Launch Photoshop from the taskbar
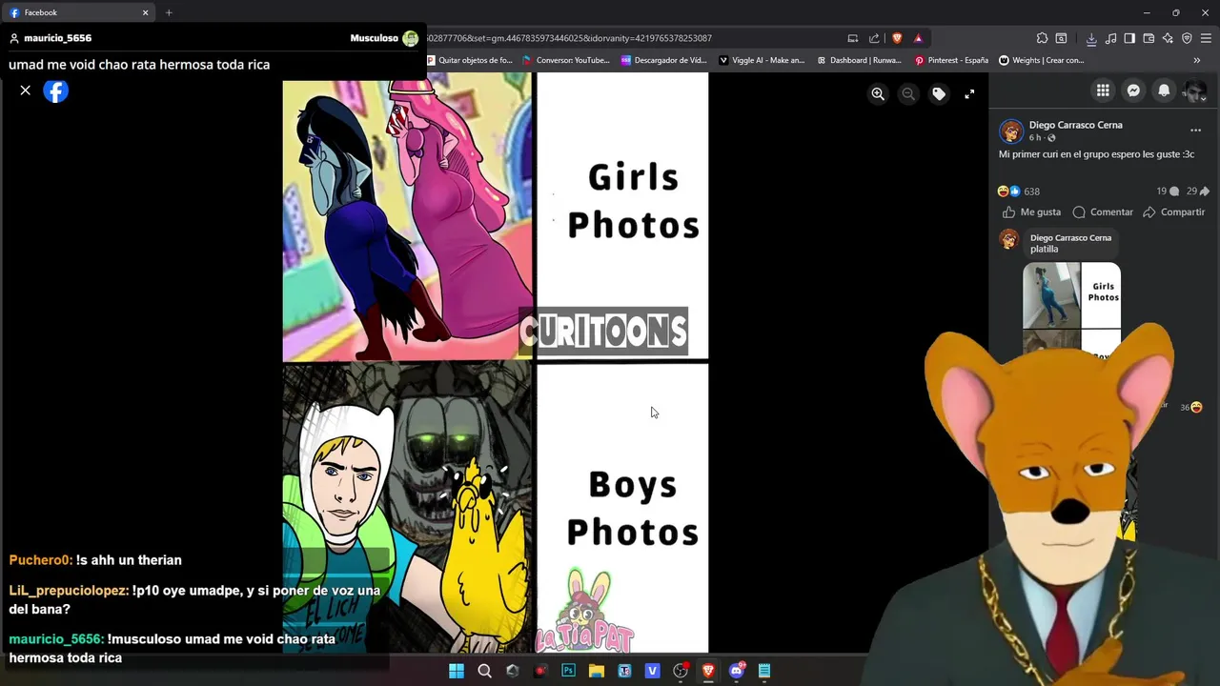 (x=568, y=671)
